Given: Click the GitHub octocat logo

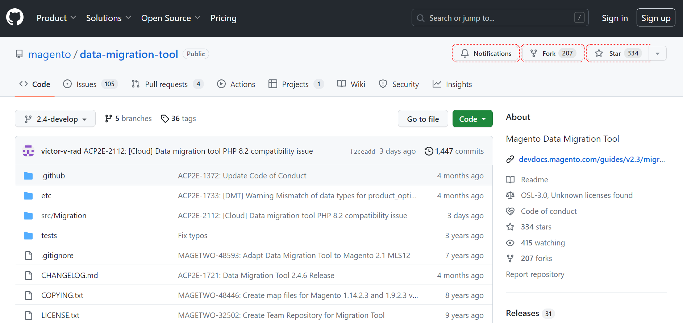Looking at the screenshot, I should click(x=15, y=17).
